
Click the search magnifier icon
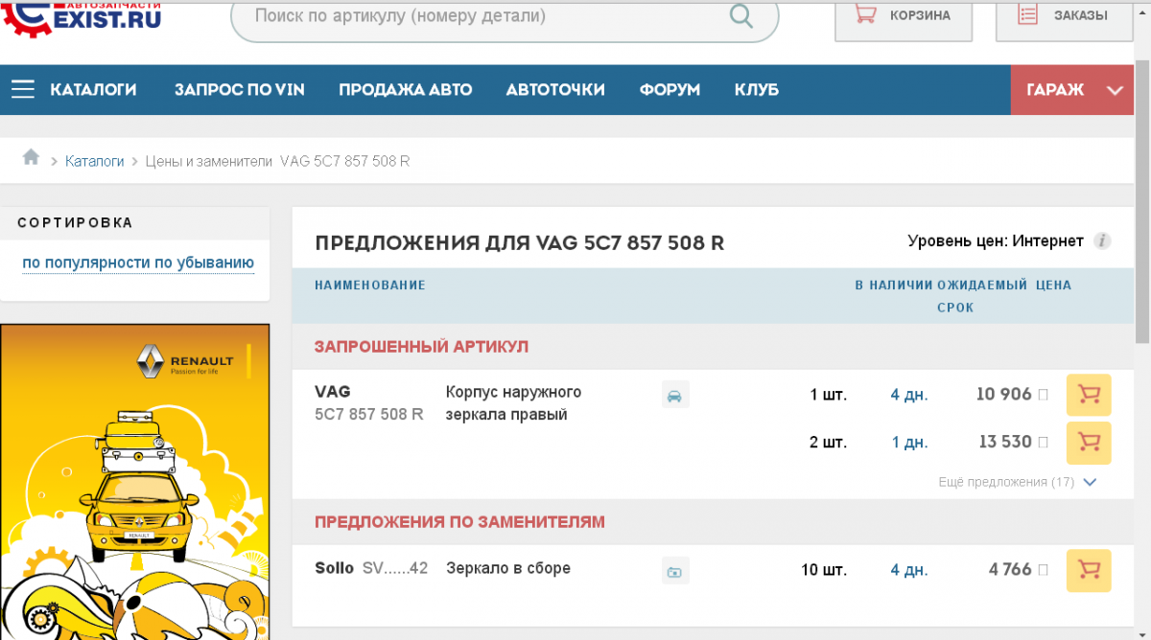(x=741, y=14)
